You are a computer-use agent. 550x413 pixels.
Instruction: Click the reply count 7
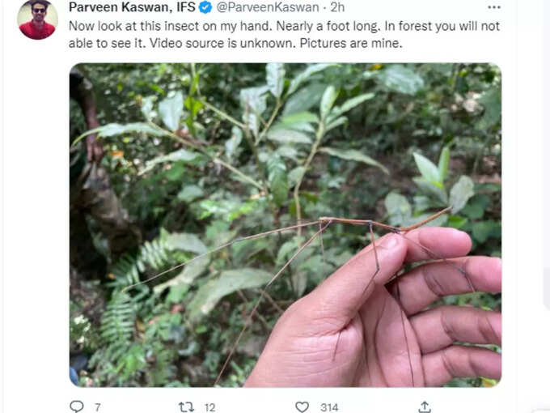(98, 407)
